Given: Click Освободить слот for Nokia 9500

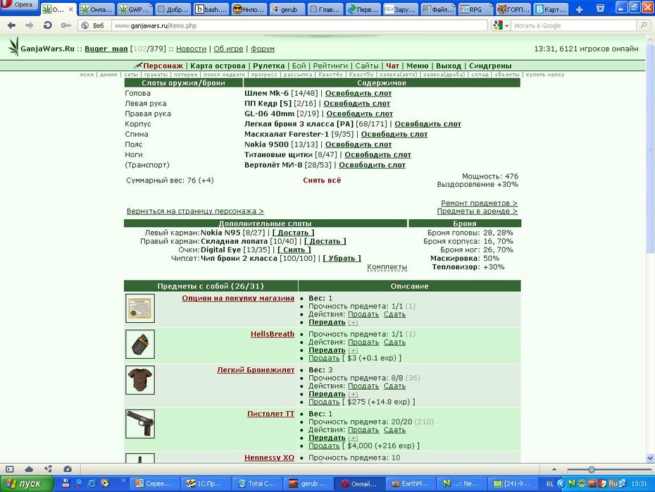Looking at the screenshot, I should [x=358, y=144].
